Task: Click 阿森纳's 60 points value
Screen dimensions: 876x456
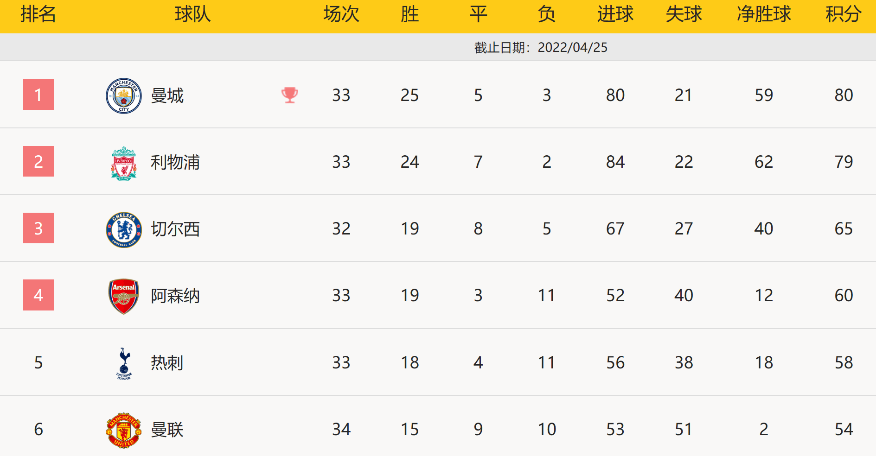Action: tap(844, 295)
